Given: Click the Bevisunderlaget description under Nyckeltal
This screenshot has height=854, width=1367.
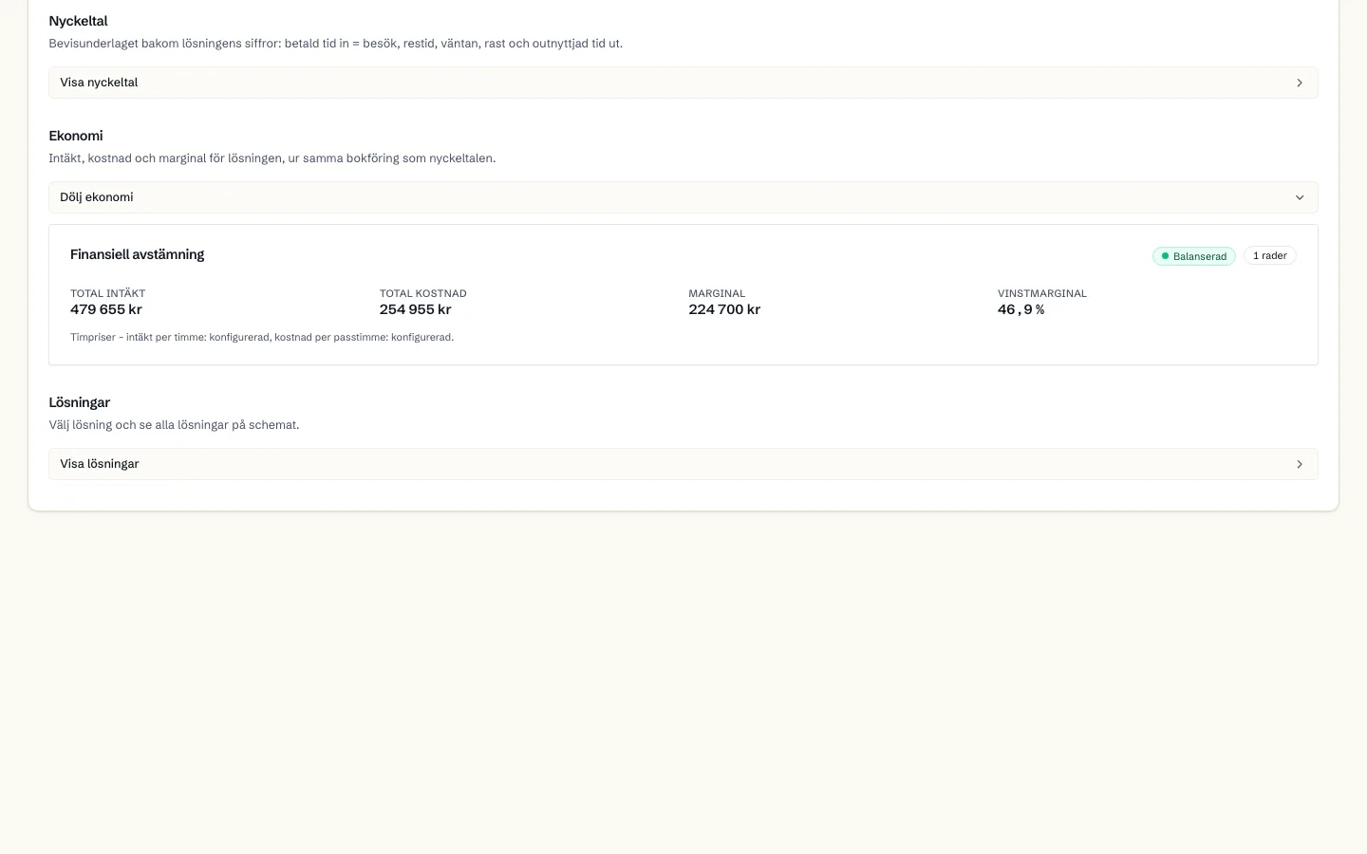Looking at the screenshot, I should (336, 44).
